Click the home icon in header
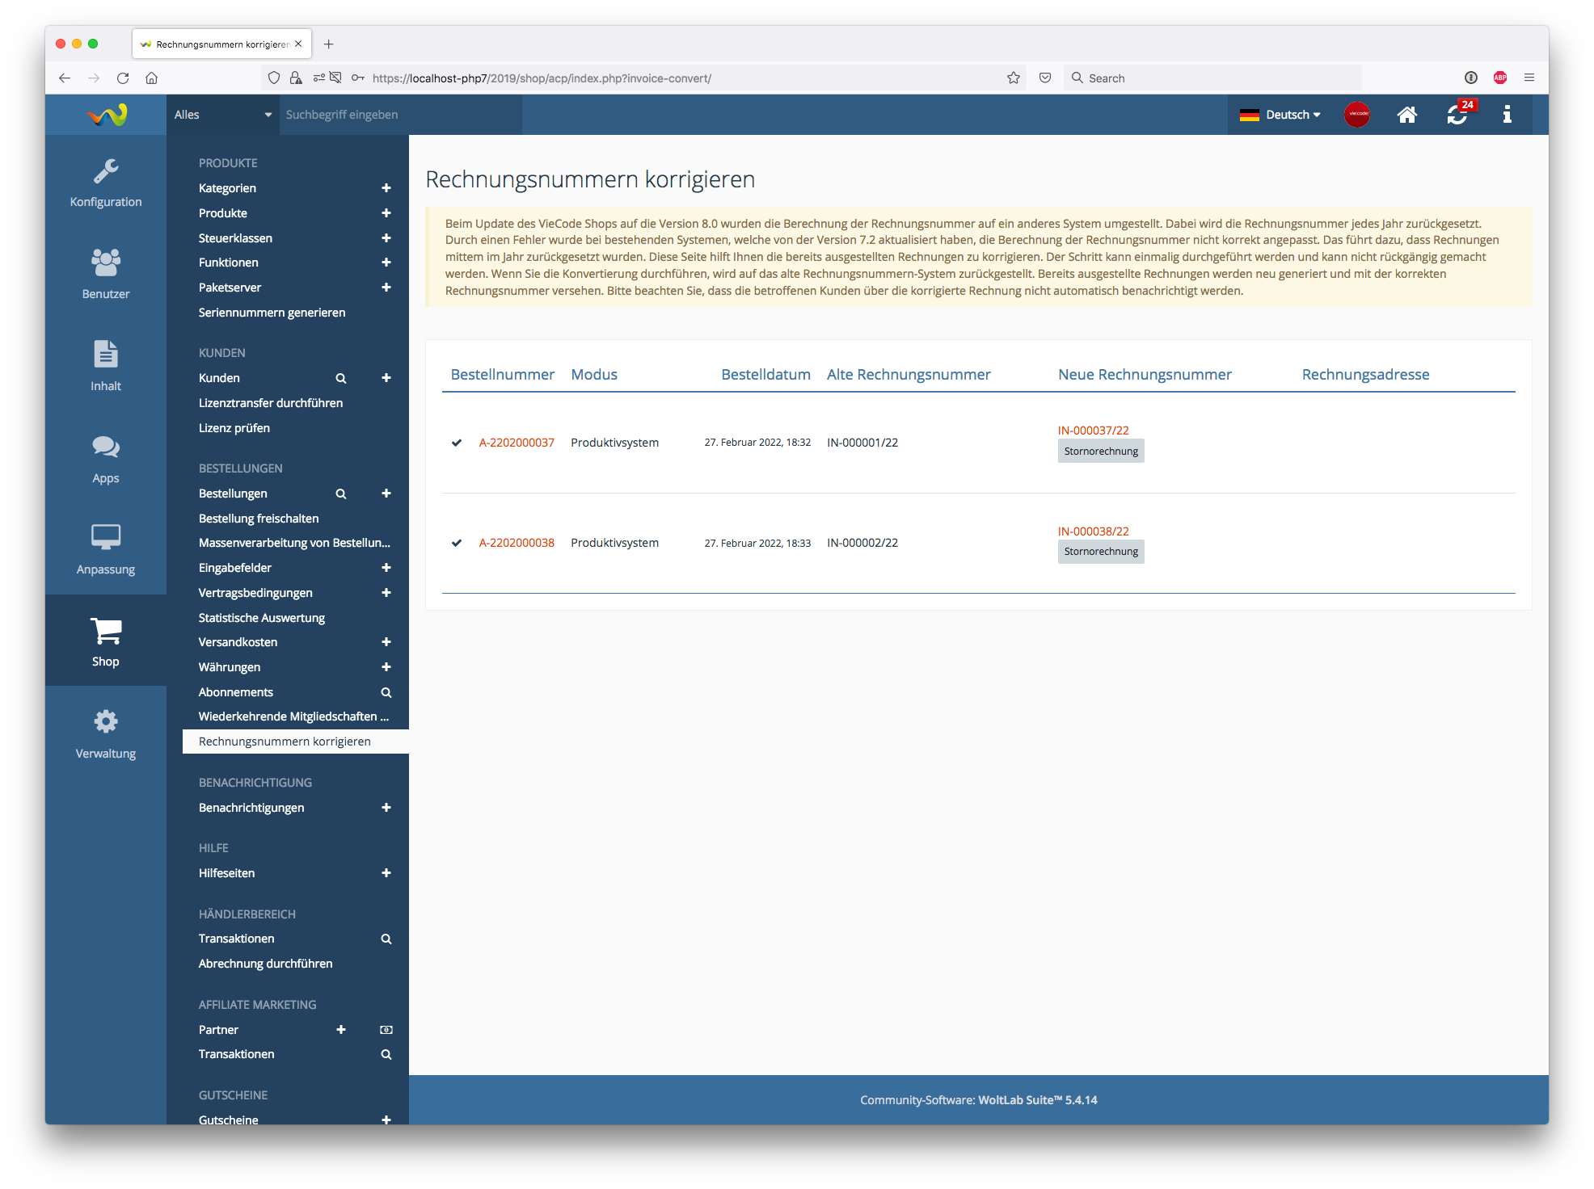Image resolution: width=1594 pixels, height=1189 pixels. tap(1406, 115)
